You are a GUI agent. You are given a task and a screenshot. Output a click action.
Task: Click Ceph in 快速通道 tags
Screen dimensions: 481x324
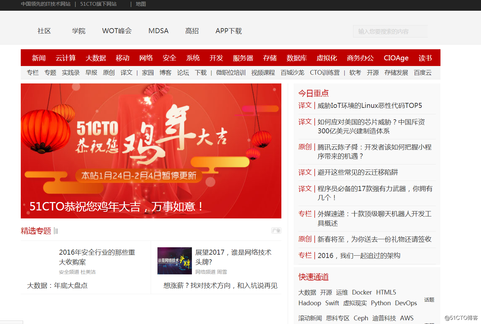361,318
